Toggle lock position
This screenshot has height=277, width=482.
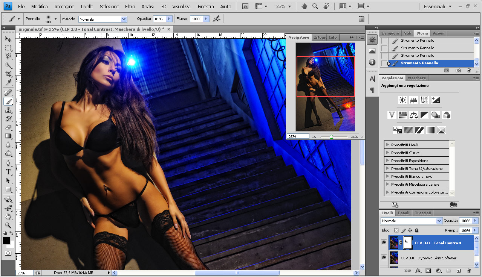pyautogui.click(x=410, y=230)
